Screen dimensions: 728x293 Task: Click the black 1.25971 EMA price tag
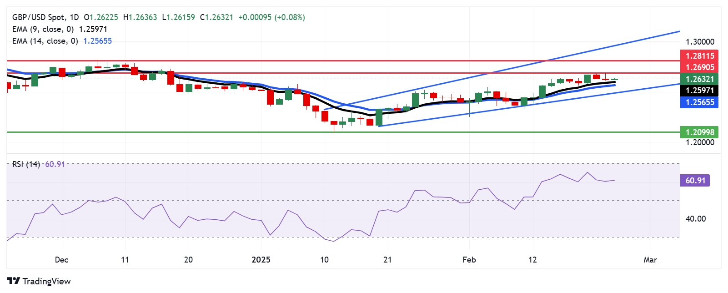click(700, 91)
